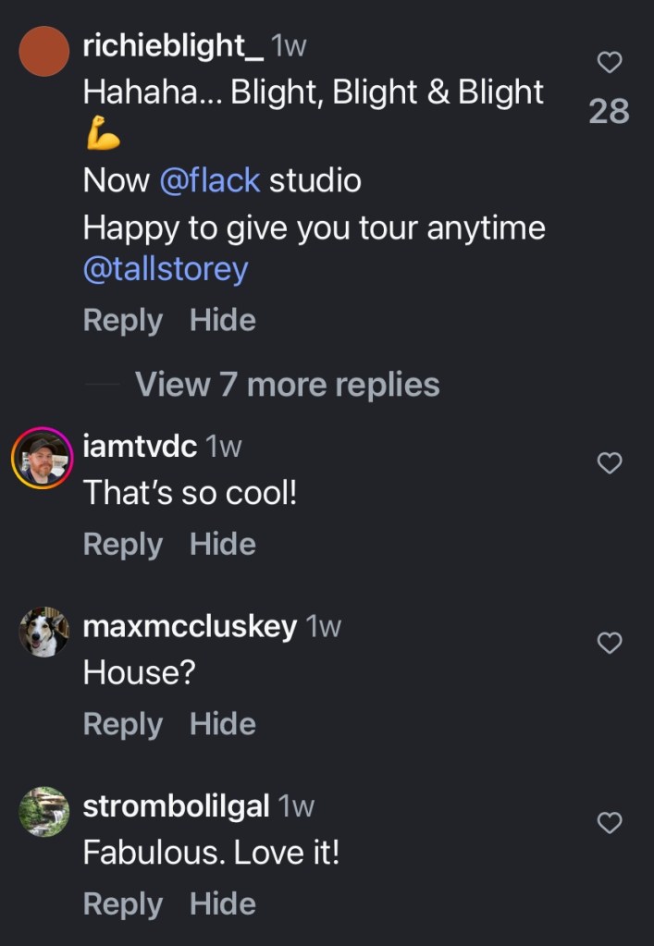Reply to maxmccluskey's "House?" comment
Image resolution: width=654 pixels, height=946 pixels.
click(x=122, y=724)
